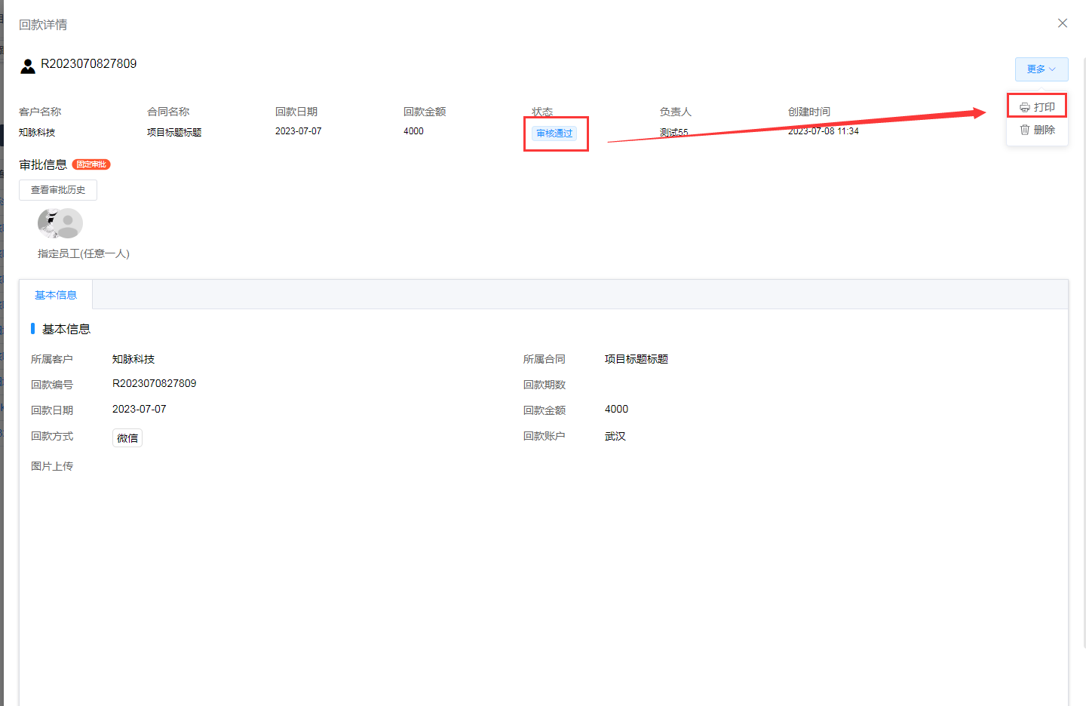Click 项目标题标题 in the 所属合同 field
Viewport: 1086px width, 706px height.
pyautogui.click(x=637, y=359)
